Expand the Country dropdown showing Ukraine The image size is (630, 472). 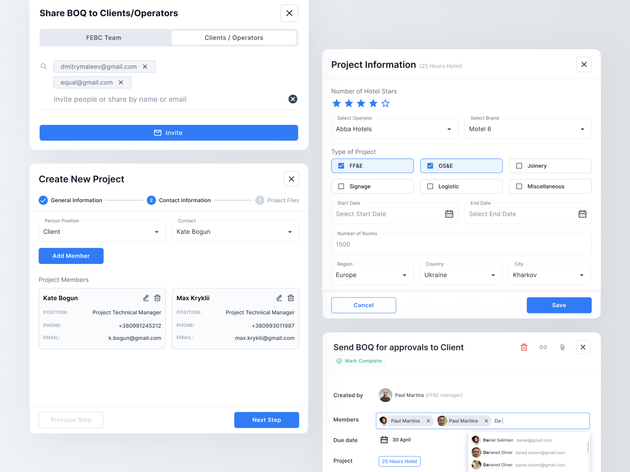pos(493,275)
